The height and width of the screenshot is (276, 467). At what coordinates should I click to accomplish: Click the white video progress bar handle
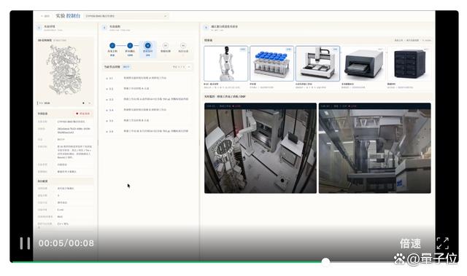[x=325, y=261]
